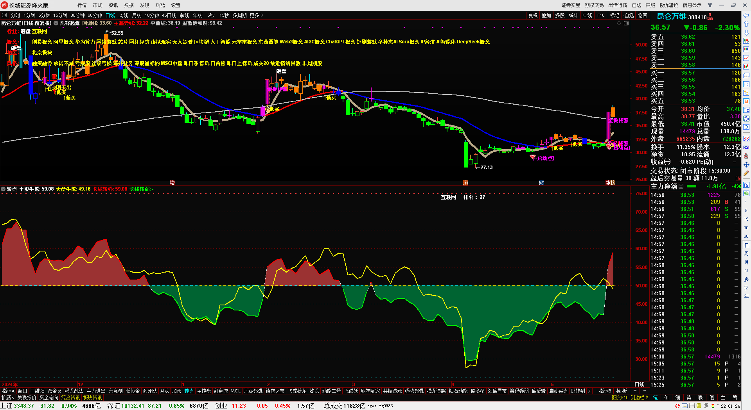The image size is (751, 410).
Task: Toggle the 势 trend view
Action: click(x=689, y=398)
